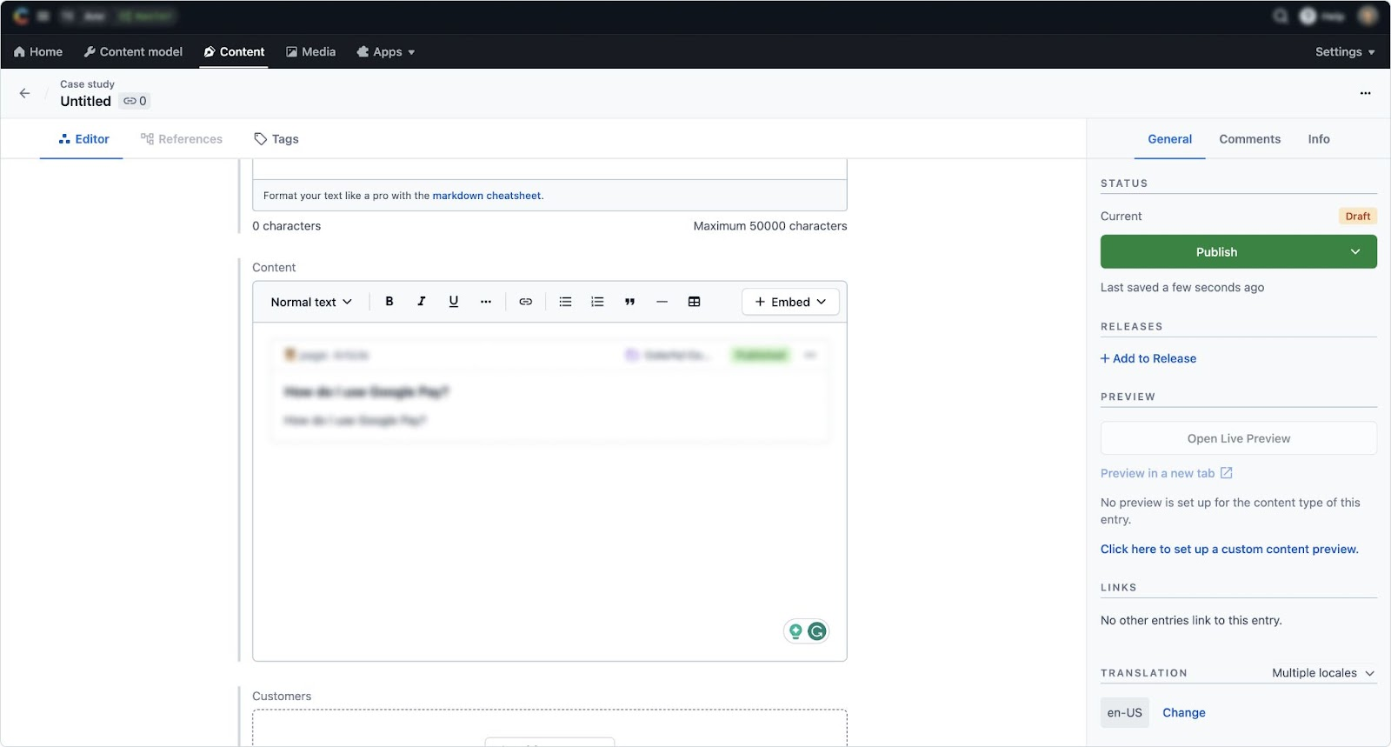The height and width of the screenshot is (747, 1391).
Task: Click the embedded entry card
Action: 549,390
